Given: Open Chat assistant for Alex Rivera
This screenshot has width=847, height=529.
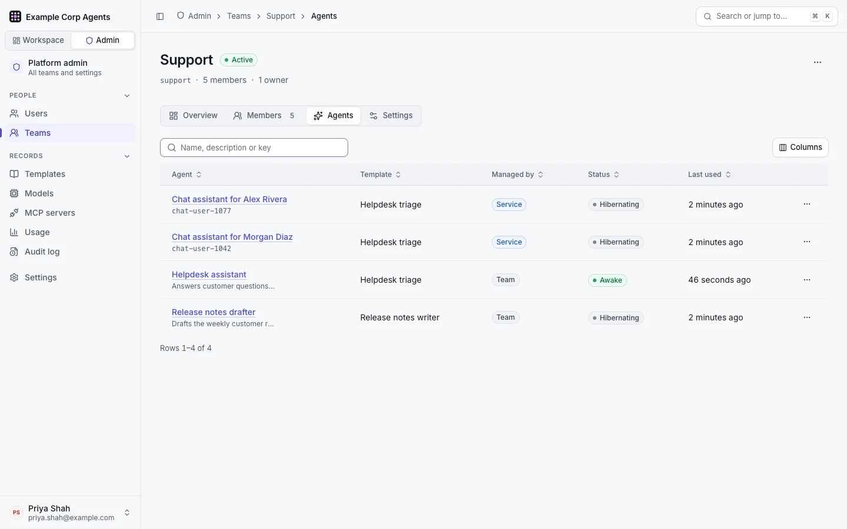Looking at the screenshot, I should [229, 199].
